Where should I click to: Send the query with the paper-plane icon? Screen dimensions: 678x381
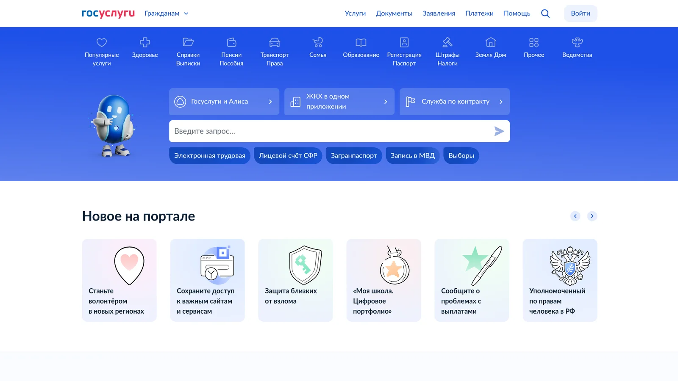[499, 131]
